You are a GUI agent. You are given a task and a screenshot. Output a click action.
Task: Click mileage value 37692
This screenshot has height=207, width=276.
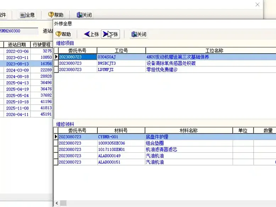click(x=46, y=95)
